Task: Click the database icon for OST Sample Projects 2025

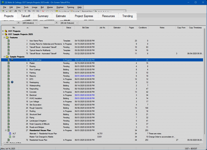Action: [6, 34]
